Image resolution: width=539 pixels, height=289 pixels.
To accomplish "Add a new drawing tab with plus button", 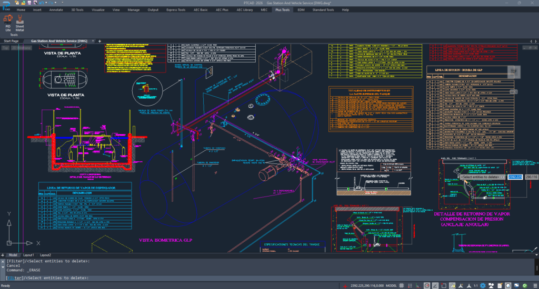I will pos(100,40).
